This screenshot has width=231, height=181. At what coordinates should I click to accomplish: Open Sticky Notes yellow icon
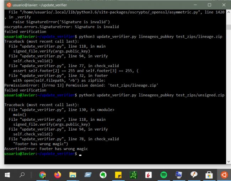click(x=118, y=175)
